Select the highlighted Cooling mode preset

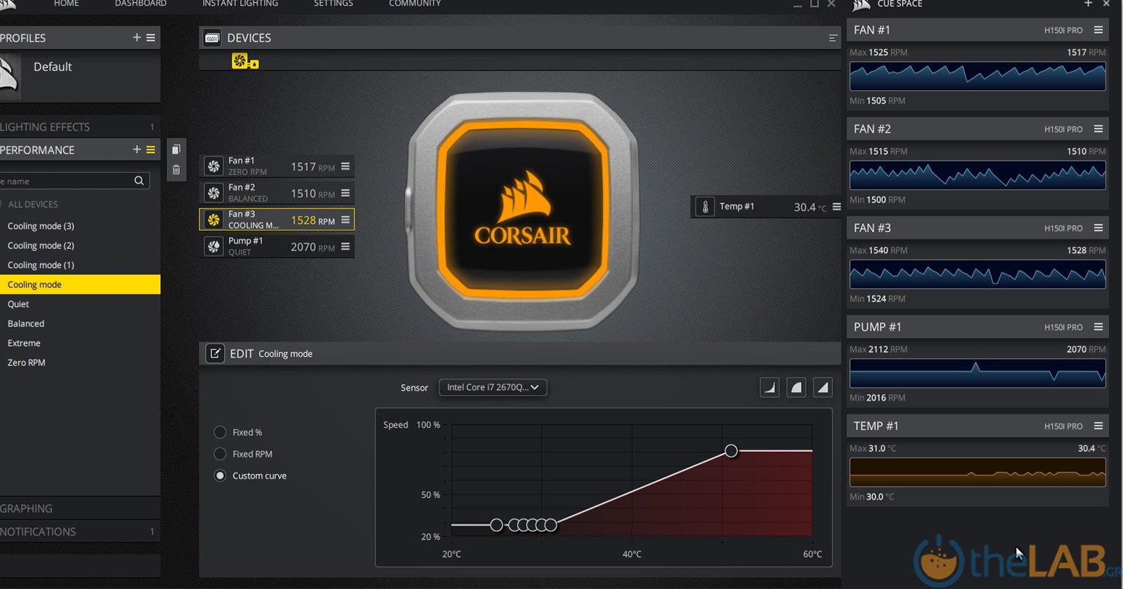tap(80, 284)
